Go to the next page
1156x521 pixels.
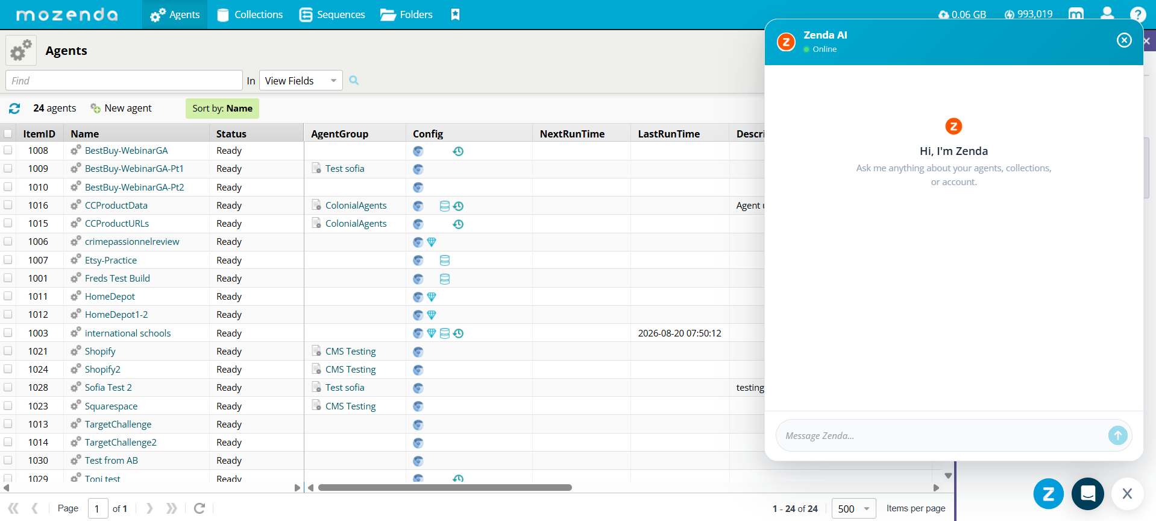tap(149, 508)
